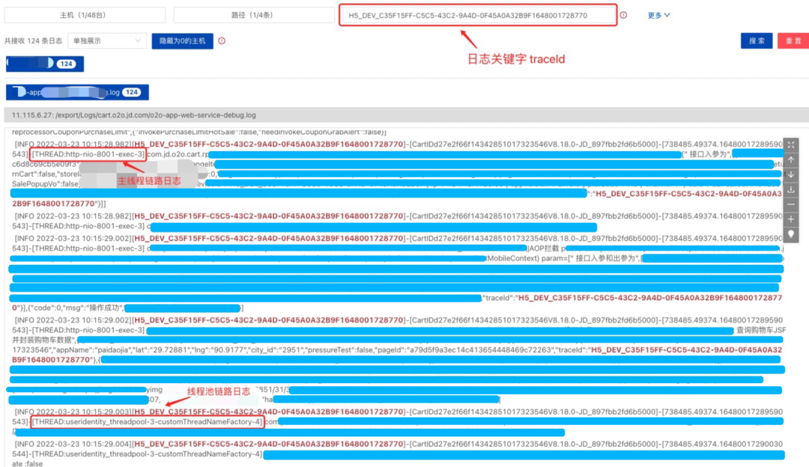Screen dimensions: 809x467
Task: Jump to bottom with down-arrow icon
Action: 791,174
